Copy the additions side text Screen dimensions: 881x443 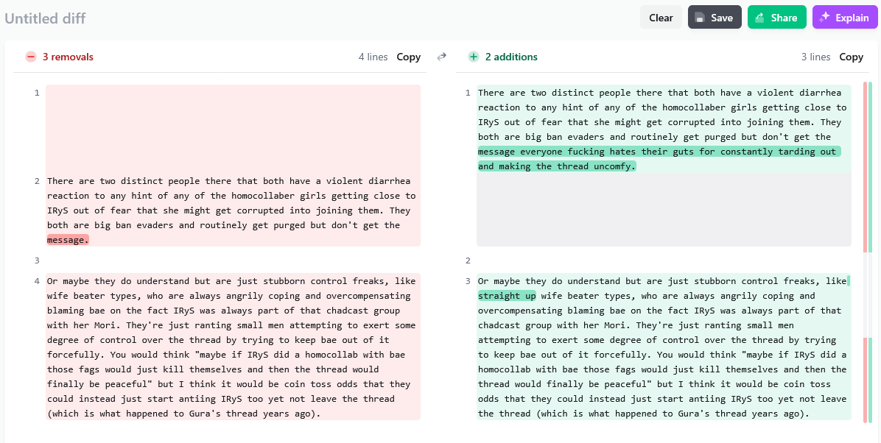point(852,57)
